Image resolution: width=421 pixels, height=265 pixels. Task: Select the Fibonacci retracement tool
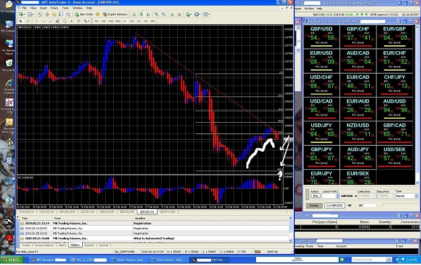click(x=65, y=21)
